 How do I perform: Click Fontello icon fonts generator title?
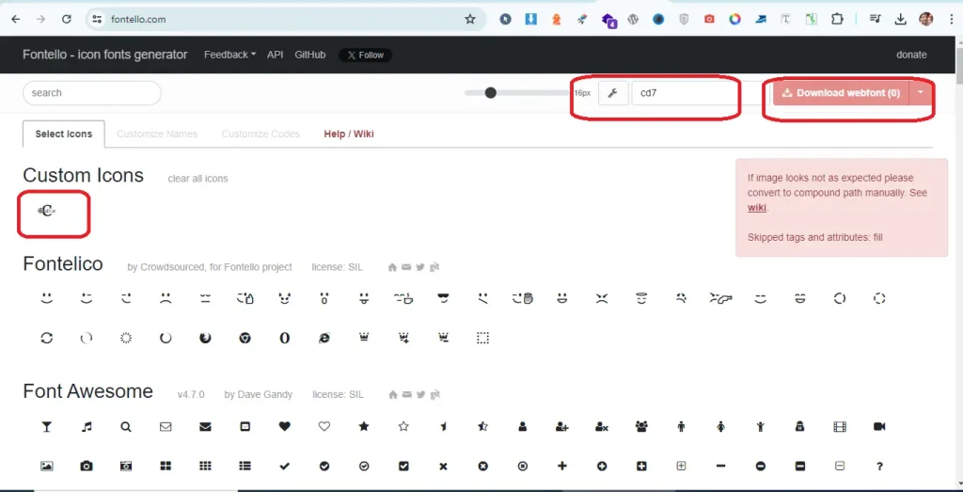[105, 54]
